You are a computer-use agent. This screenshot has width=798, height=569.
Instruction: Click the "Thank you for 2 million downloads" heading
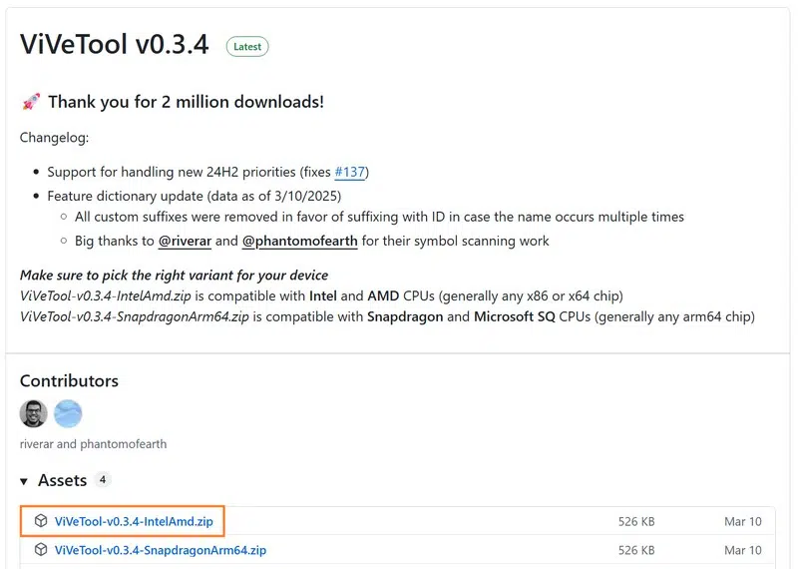click(x=186, y=102)
